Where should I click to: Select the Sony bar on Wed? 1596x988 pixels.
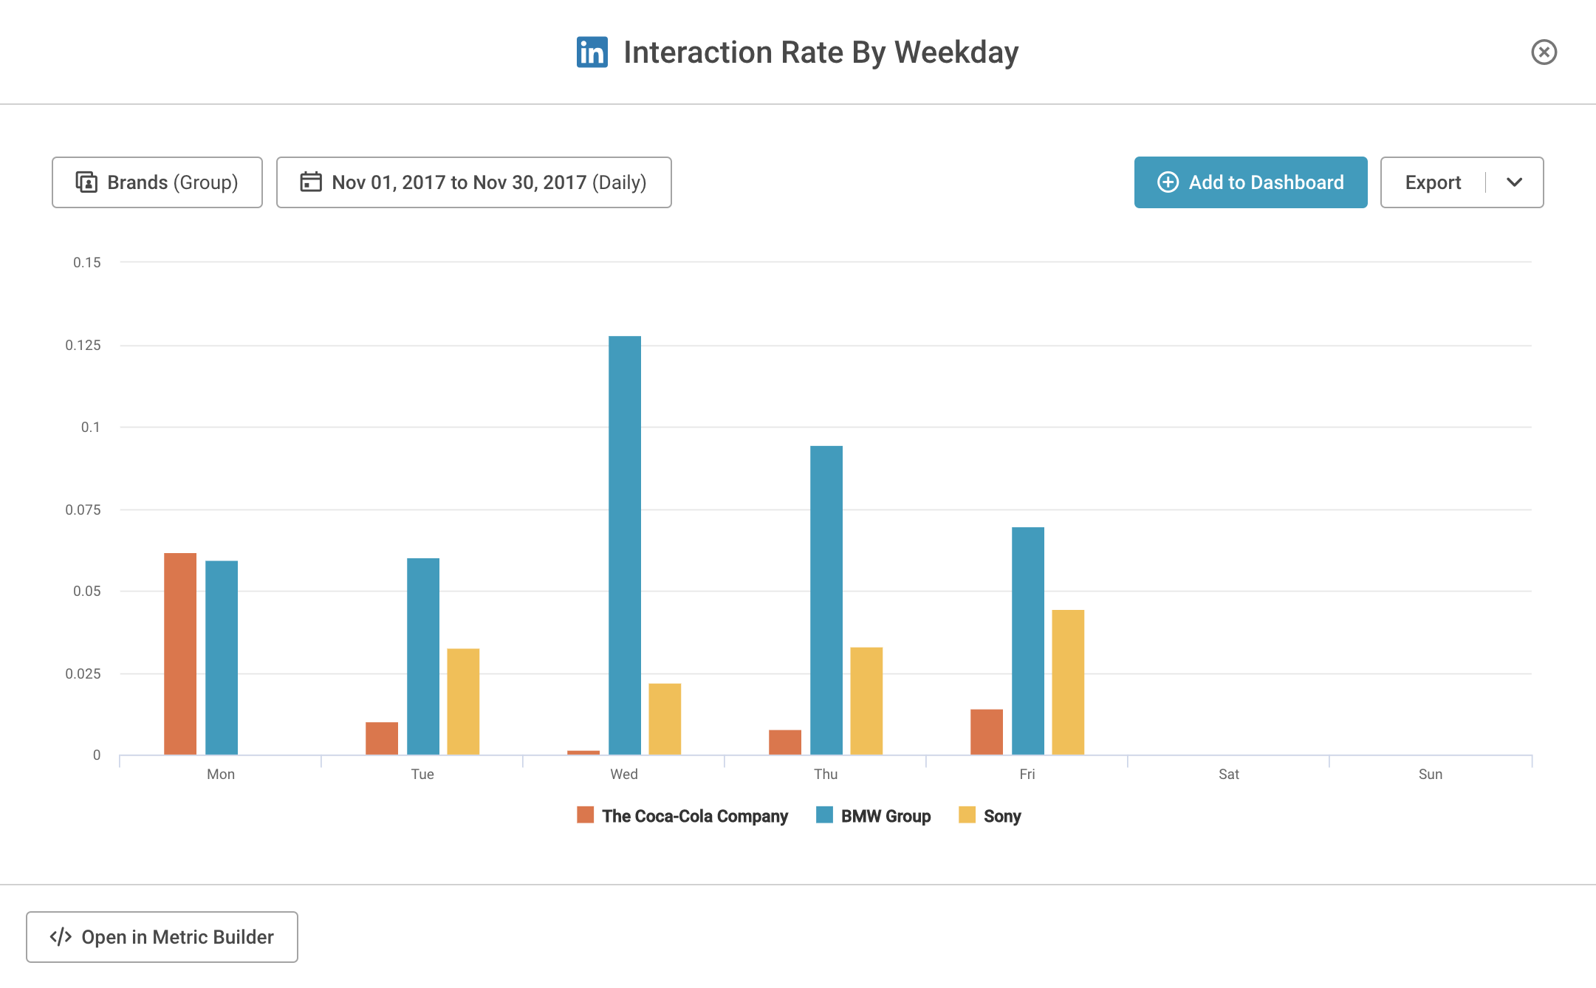click(665, 719)
